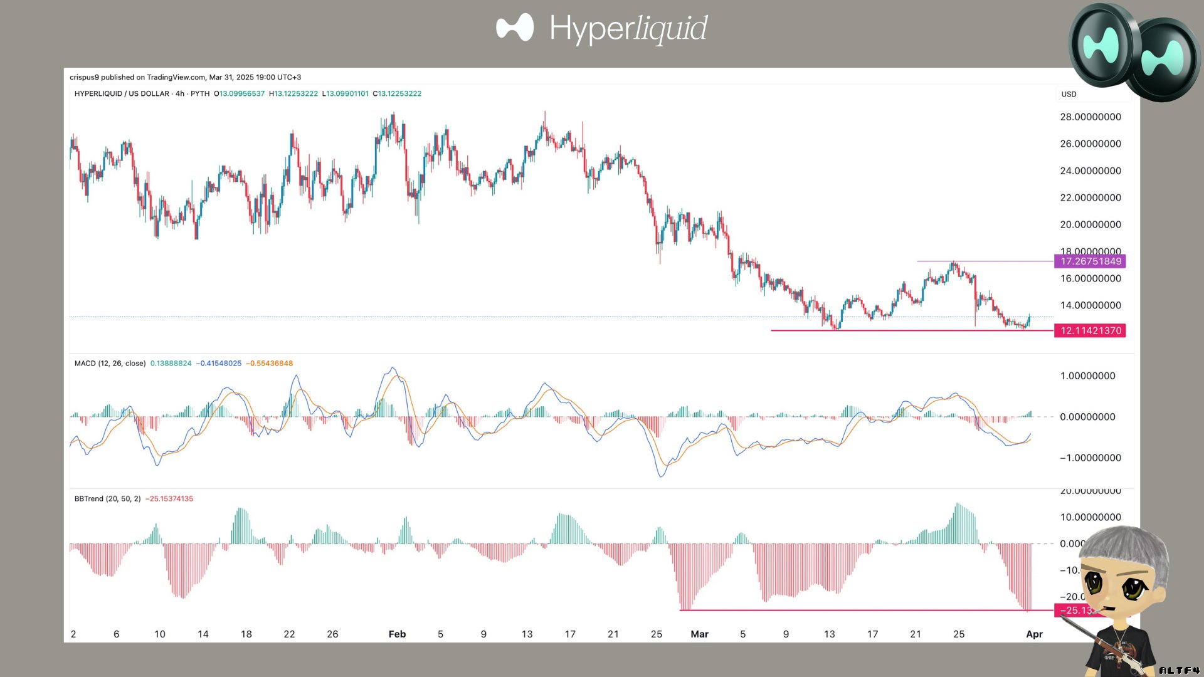
Task: Click the close price value C13.12253222
Action: coord(397,93)
